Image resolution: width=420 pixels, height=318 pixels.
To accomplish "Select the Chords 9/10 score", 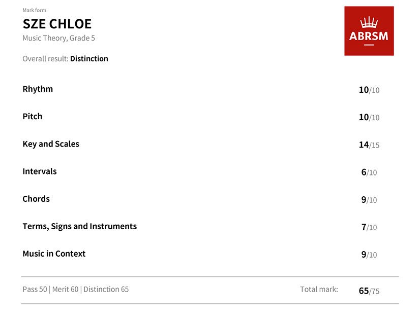I will tap(369, 200).
